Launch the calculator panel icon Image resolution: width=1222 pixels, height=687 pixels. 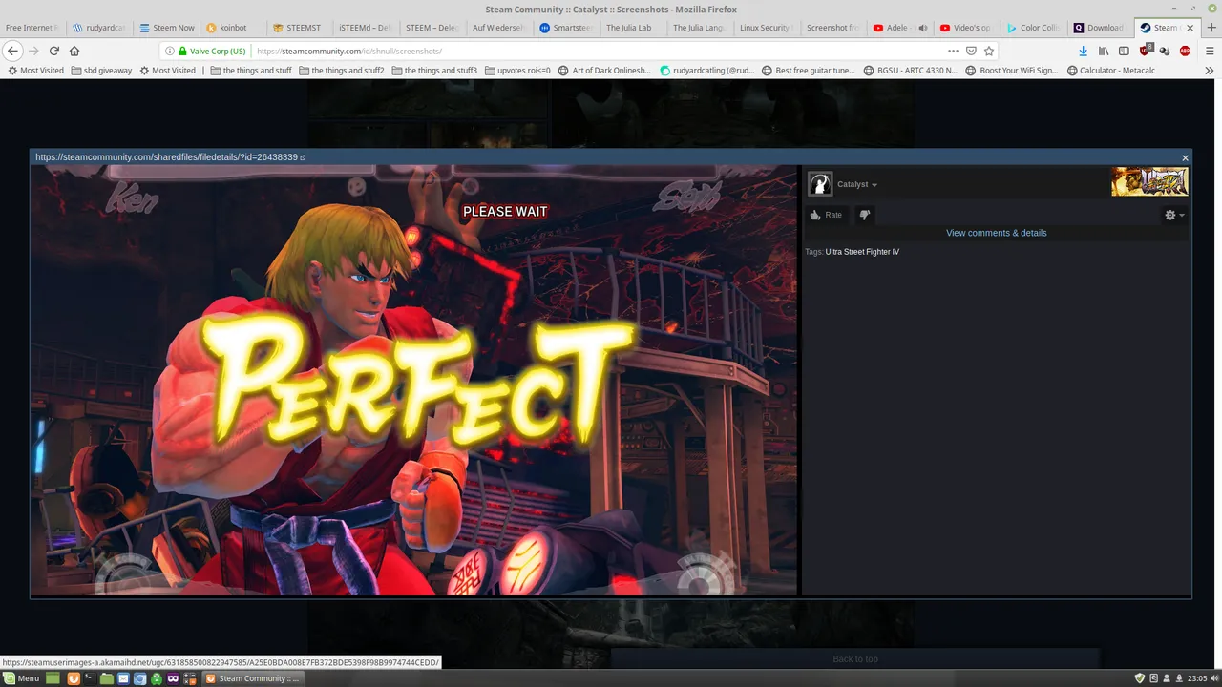(190, 678)
